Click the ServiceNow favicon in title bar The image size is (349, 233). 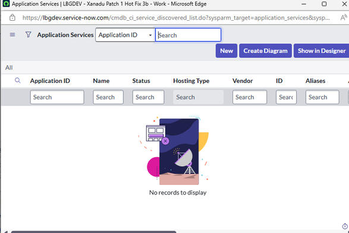pos(6,4)
